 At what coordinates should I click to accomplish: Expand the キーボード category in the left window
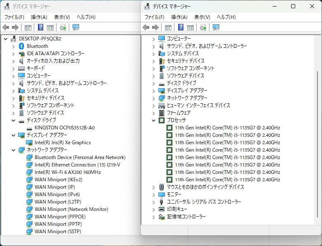click(13, 68)
